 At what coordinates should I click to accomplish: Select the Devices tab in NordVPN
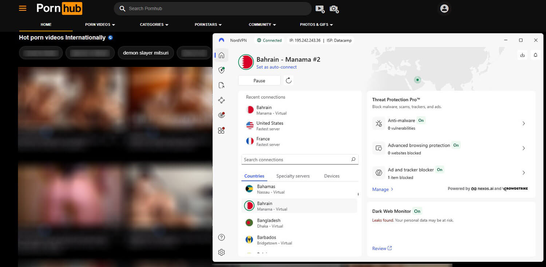(331, 176)
